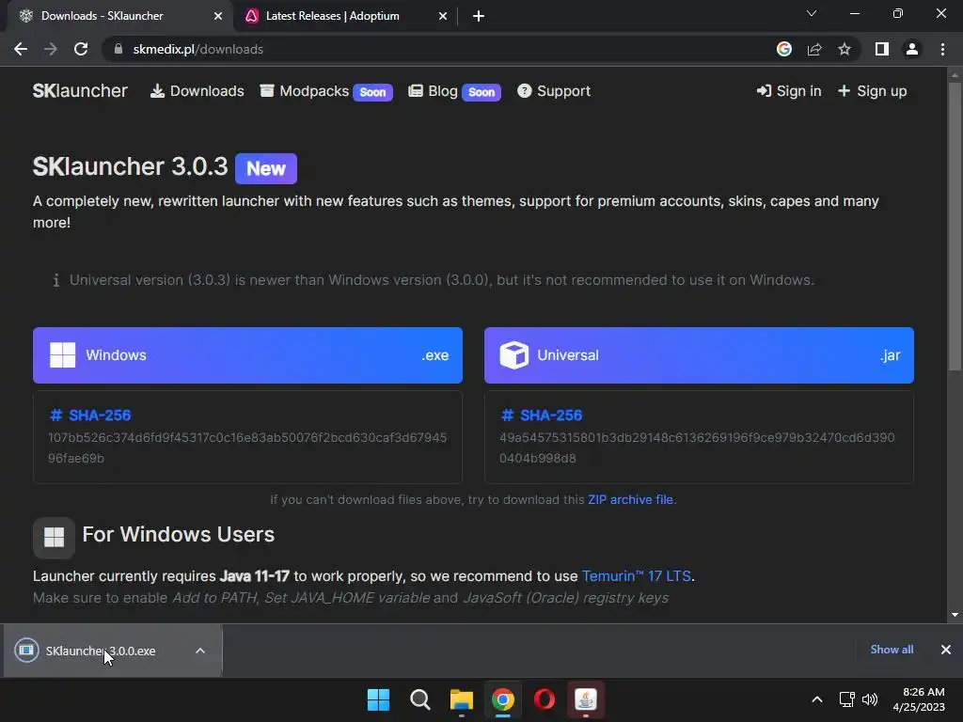Toggle the browser side panel
Screen dimensions: 963x722
click(x=882, y=49)
